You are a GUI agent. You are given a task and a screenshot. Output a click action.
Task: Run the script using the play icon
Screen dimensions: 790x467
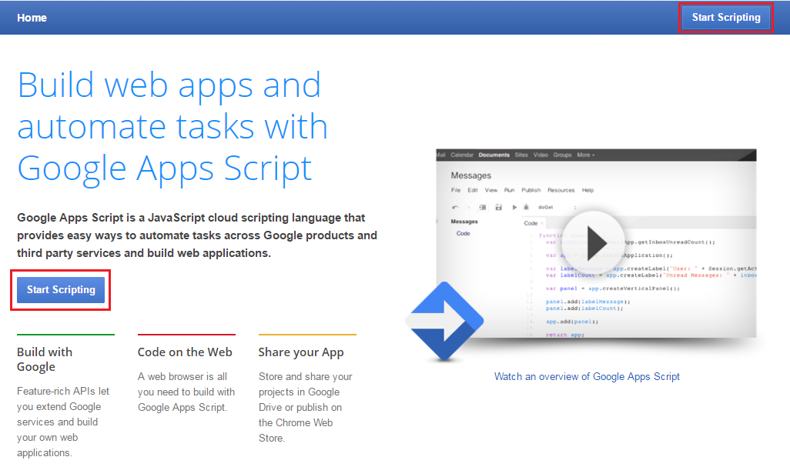tap(514, 208)
